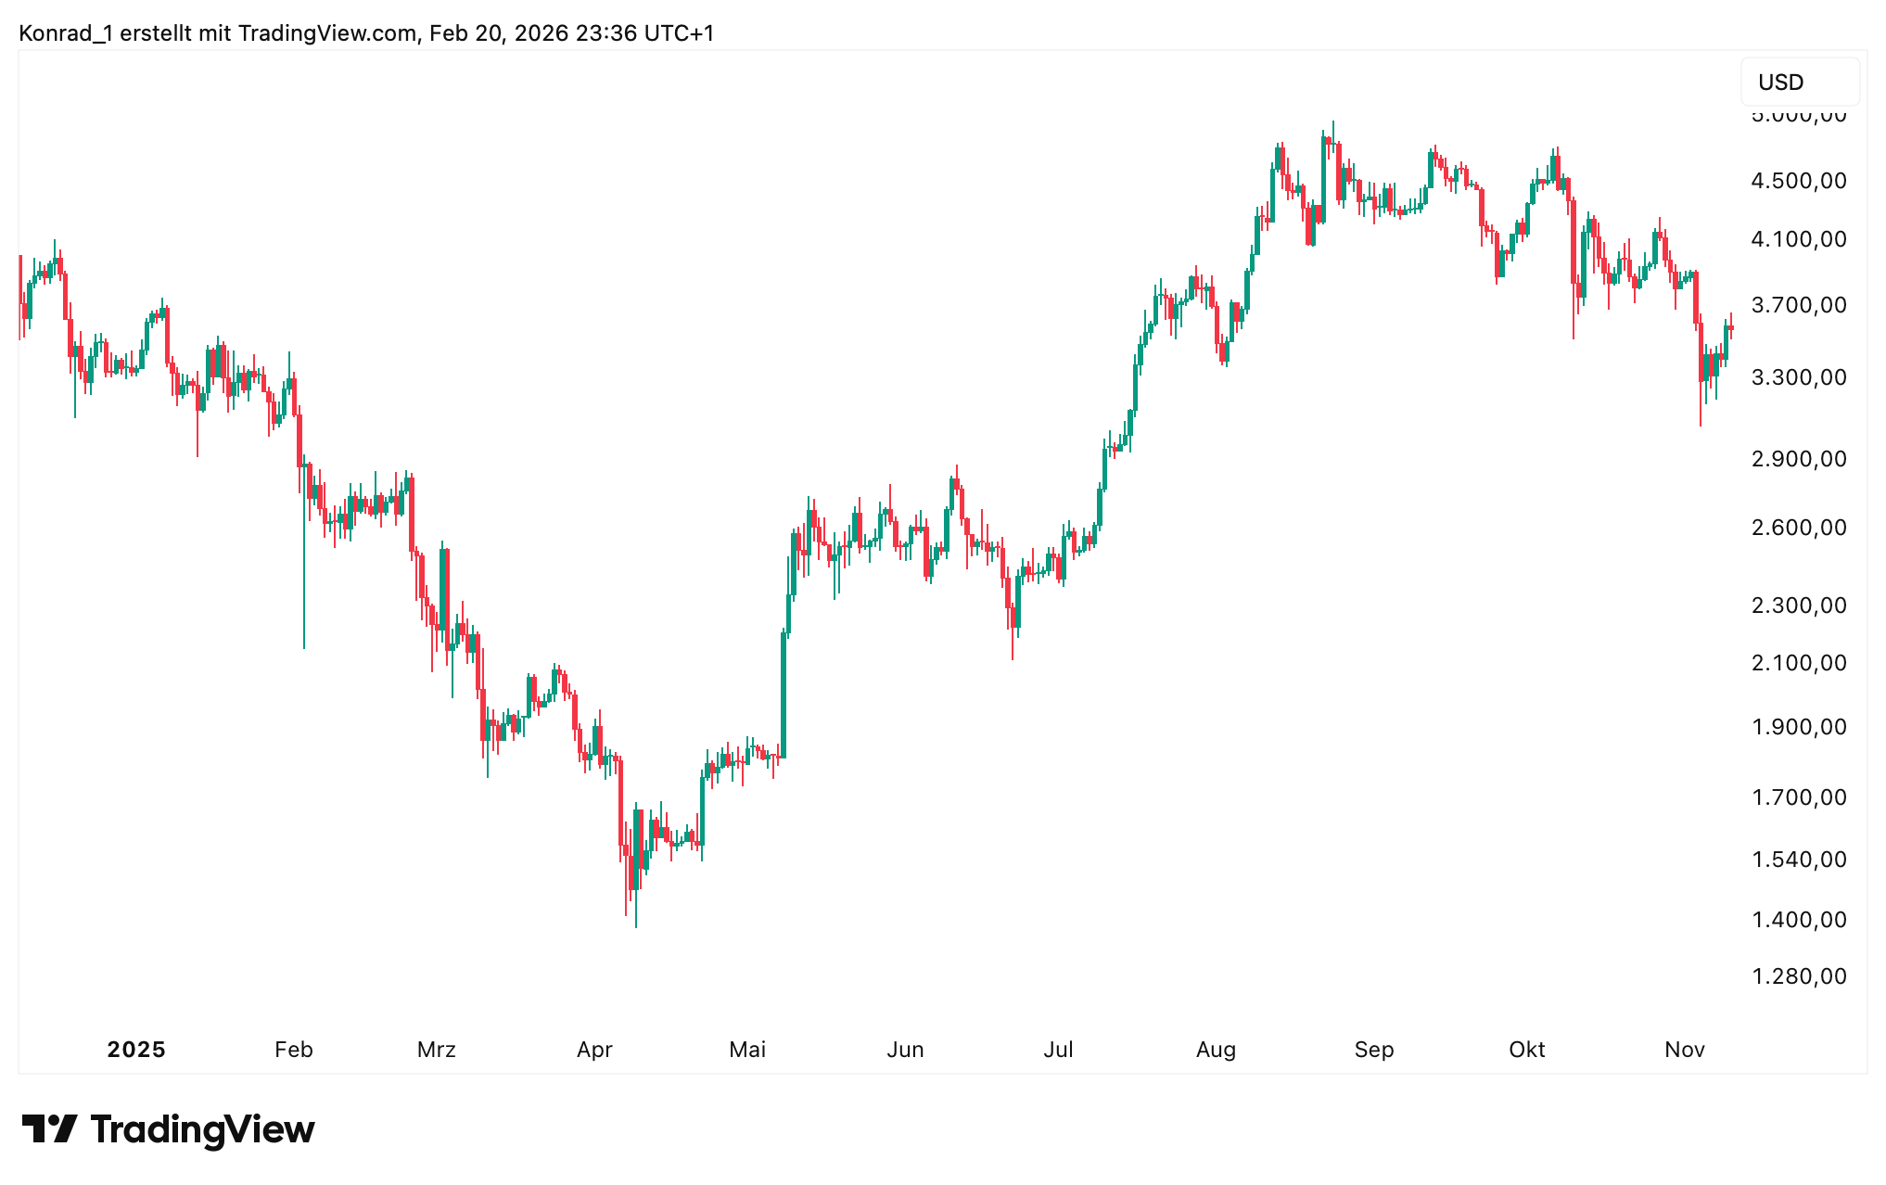
Task: Click the TradingView wordmark at the bottom
Action: (x=203, y=1129)
